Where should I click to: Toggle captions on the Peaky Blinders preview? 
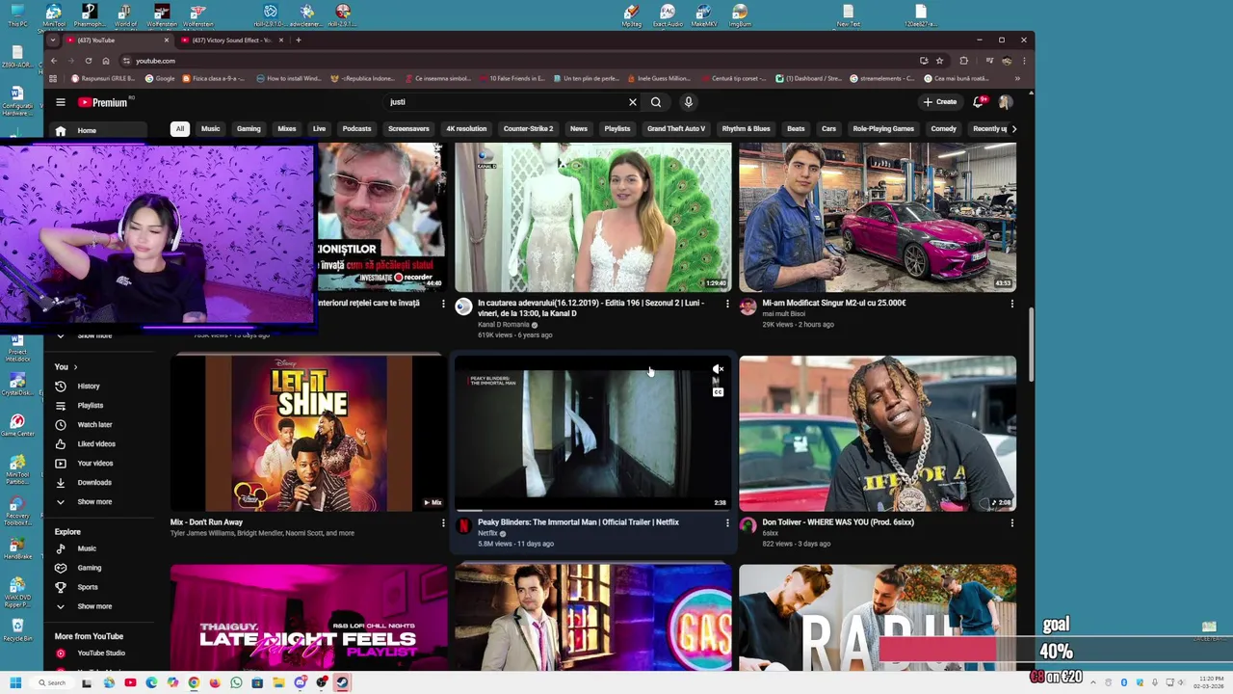(718, 392)
